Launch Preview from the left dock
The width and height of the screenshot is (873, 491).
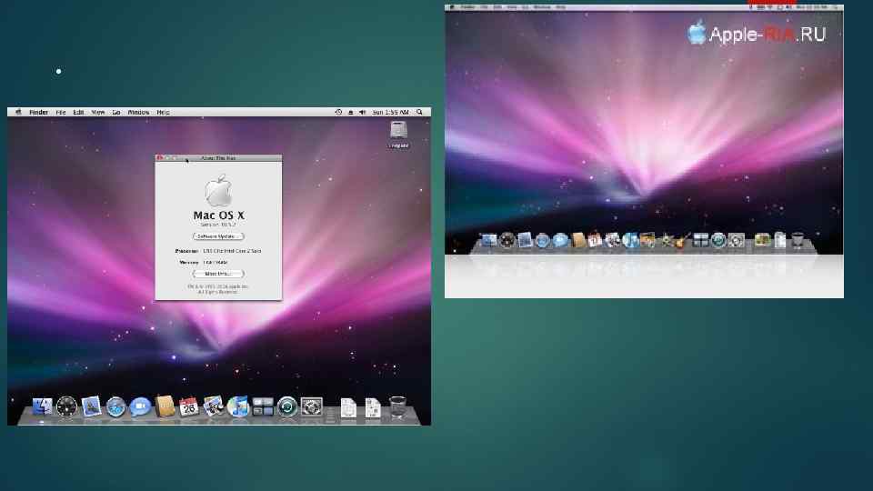213,406
